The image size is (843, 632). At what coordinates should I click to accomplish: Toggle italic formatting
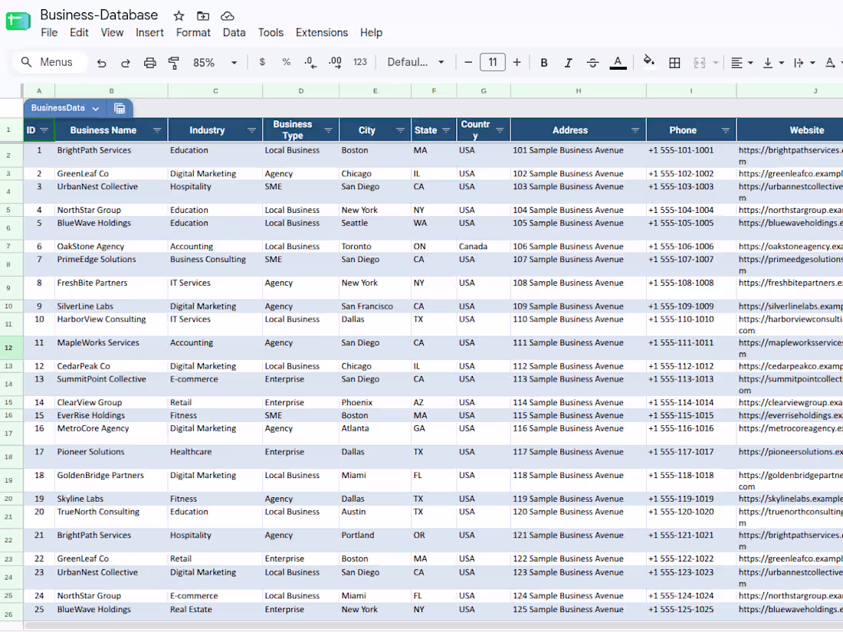pyautogui.click(x=569, y=63)
